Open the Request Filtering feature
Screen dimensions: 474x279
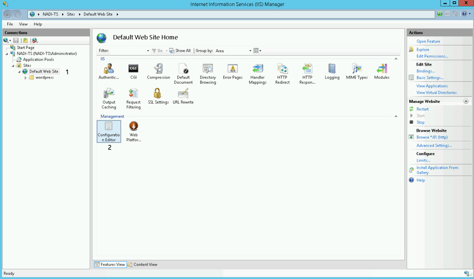click(134, 99)
